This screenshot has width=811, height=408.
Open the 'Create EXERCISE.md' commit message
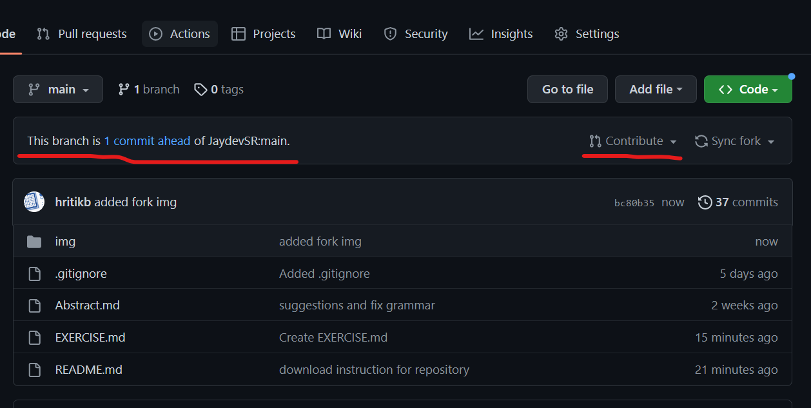point(333,337)
